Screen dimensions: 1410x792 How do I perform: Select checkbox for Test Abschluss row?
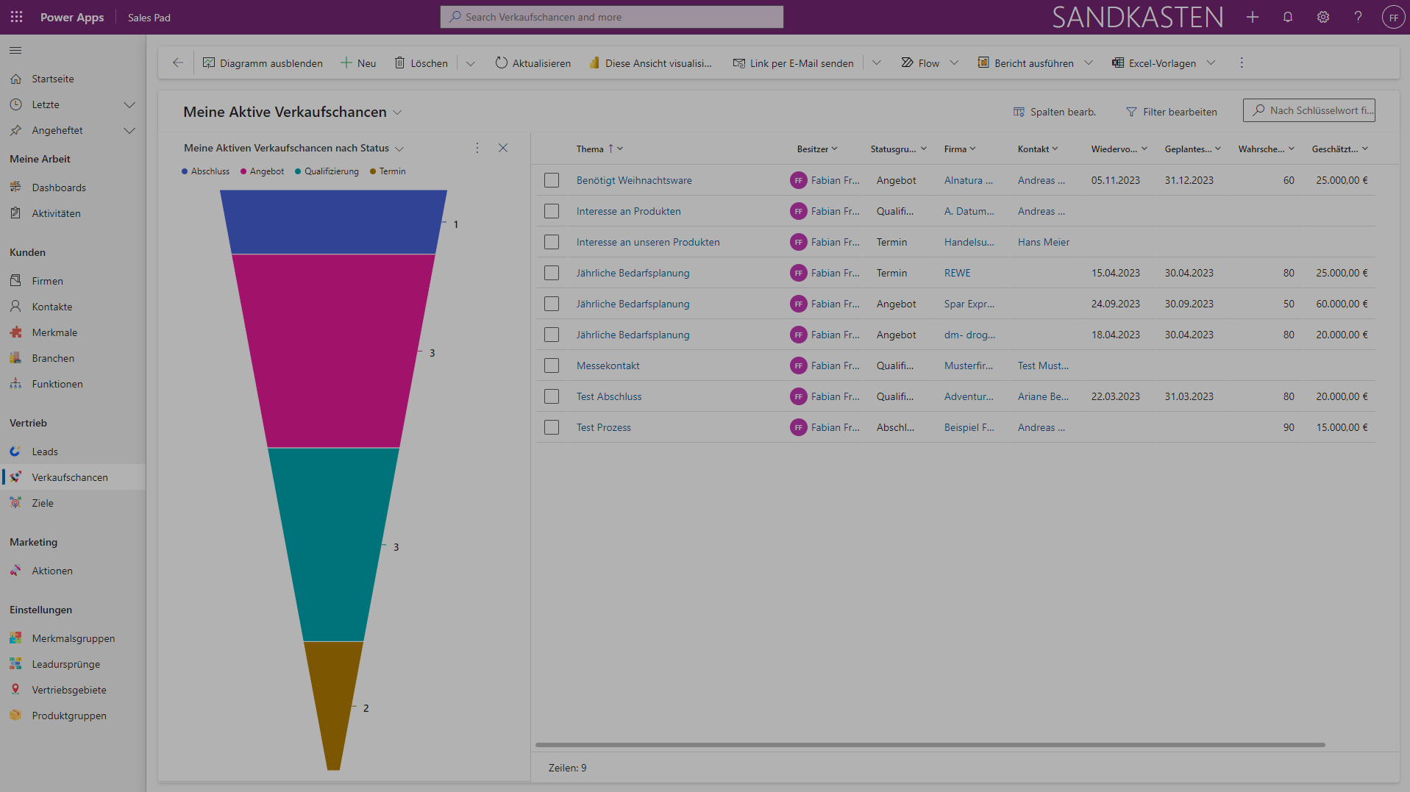(552, 396)
